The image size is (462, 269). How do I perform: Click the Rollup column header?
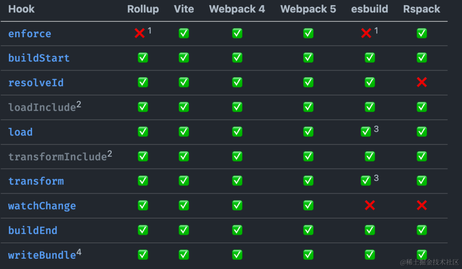143,9
